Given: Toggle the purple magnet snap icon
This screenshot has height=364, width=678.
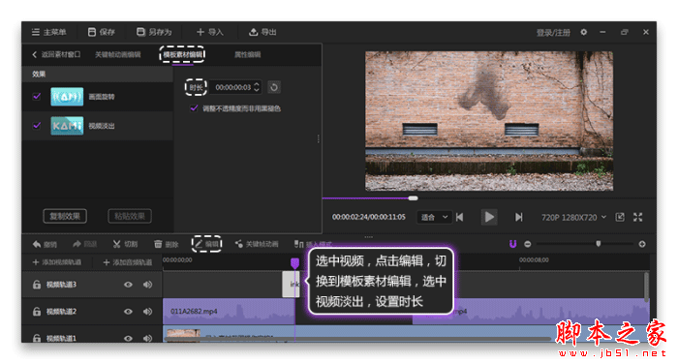Looking at the screenshot, I should point(512,244).
